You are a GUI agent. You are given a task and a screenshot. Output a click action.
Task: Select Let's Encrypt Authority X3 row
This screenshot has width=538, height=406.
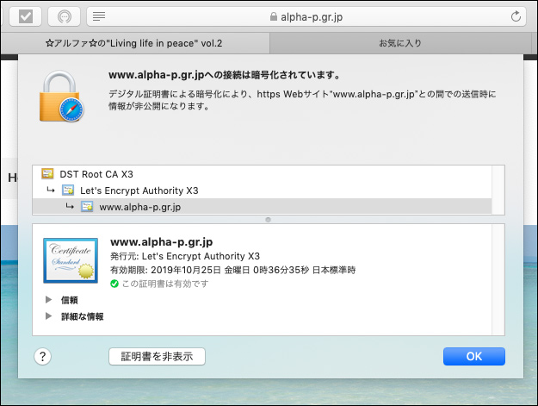[x=263, y=191]
